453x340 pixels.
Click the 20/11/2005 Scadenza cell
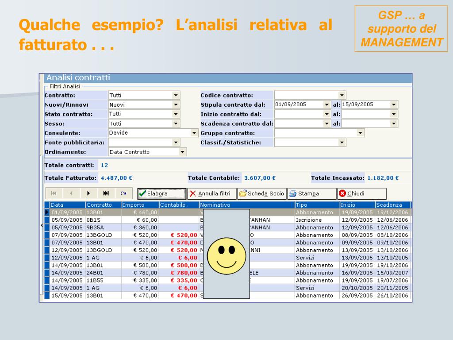(393, 288)
